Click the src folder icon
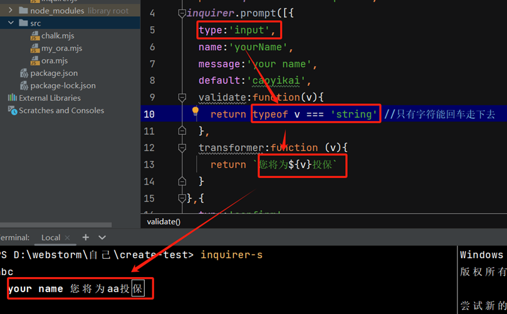Viewport: 507px width, 314px height. [23, 23]
